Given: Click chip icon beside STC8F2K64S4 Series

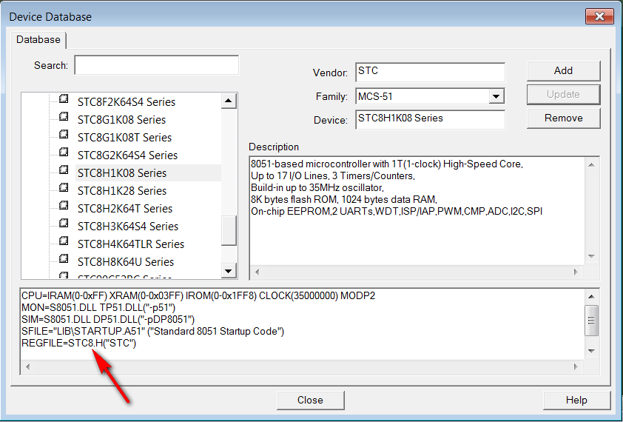Looking at the screenshot, I should [64, 98].
